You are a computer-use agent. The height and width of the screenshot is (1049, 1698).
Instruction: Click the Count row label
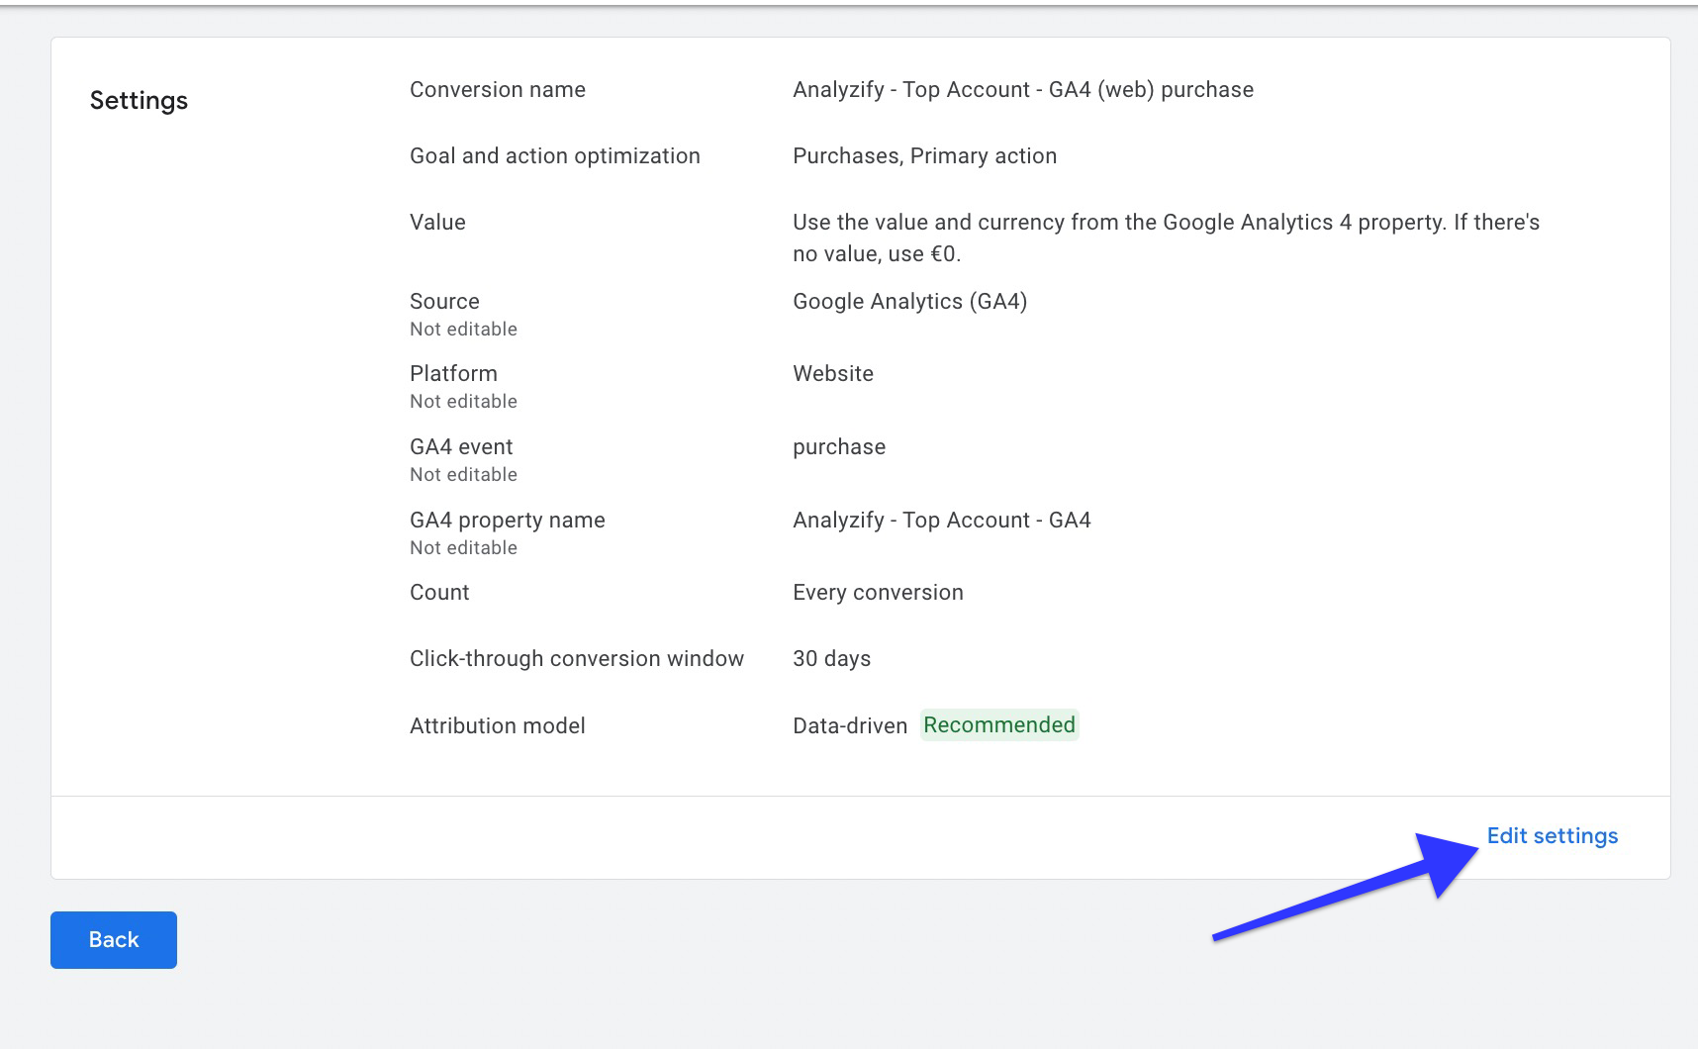coord(439,593)
